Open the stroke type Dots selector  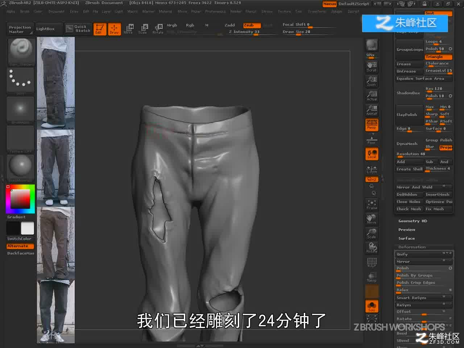click(x=21, y=80)
